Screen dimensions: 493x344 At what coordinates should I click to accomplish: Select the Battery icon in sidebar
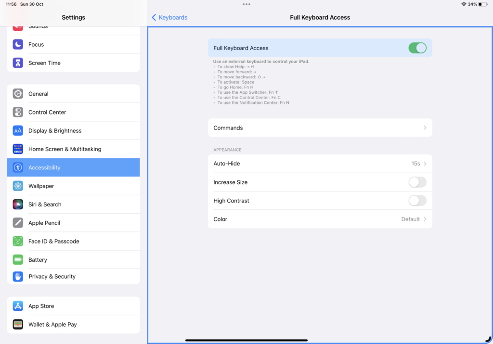pos(18,259)
